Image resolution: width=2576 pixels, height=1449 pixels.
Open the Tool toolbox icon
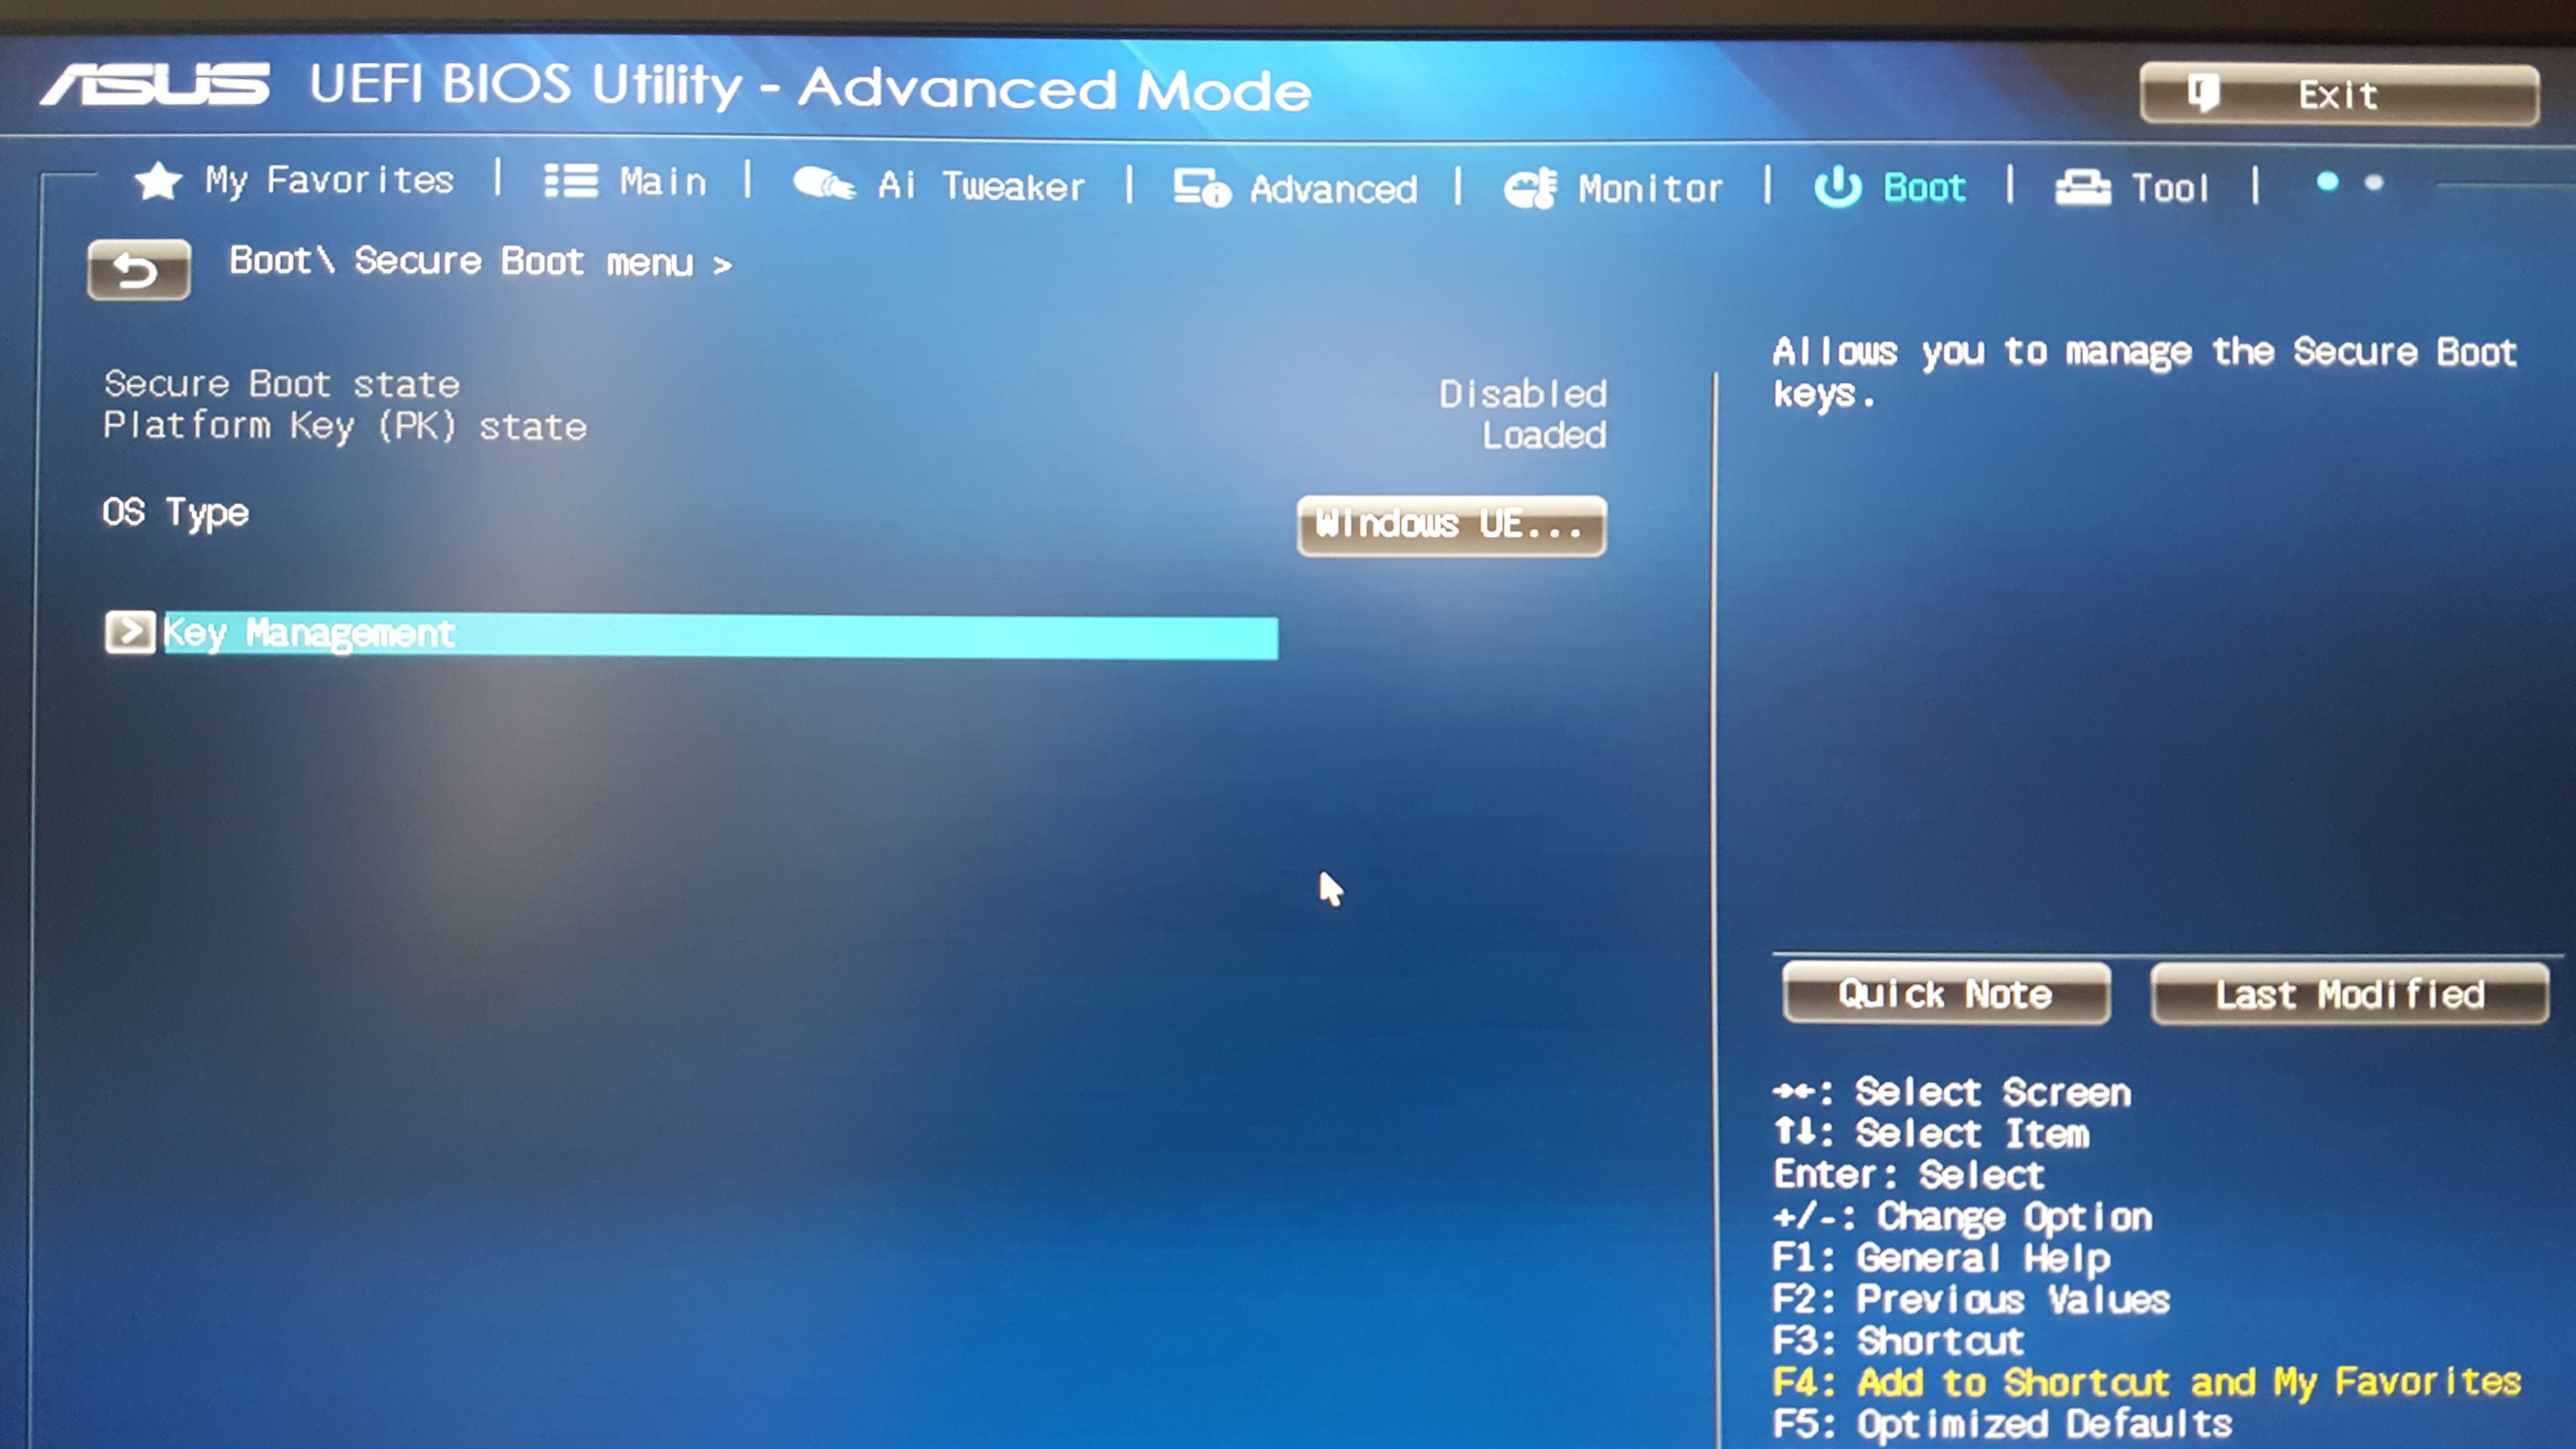coord(2085,186)
